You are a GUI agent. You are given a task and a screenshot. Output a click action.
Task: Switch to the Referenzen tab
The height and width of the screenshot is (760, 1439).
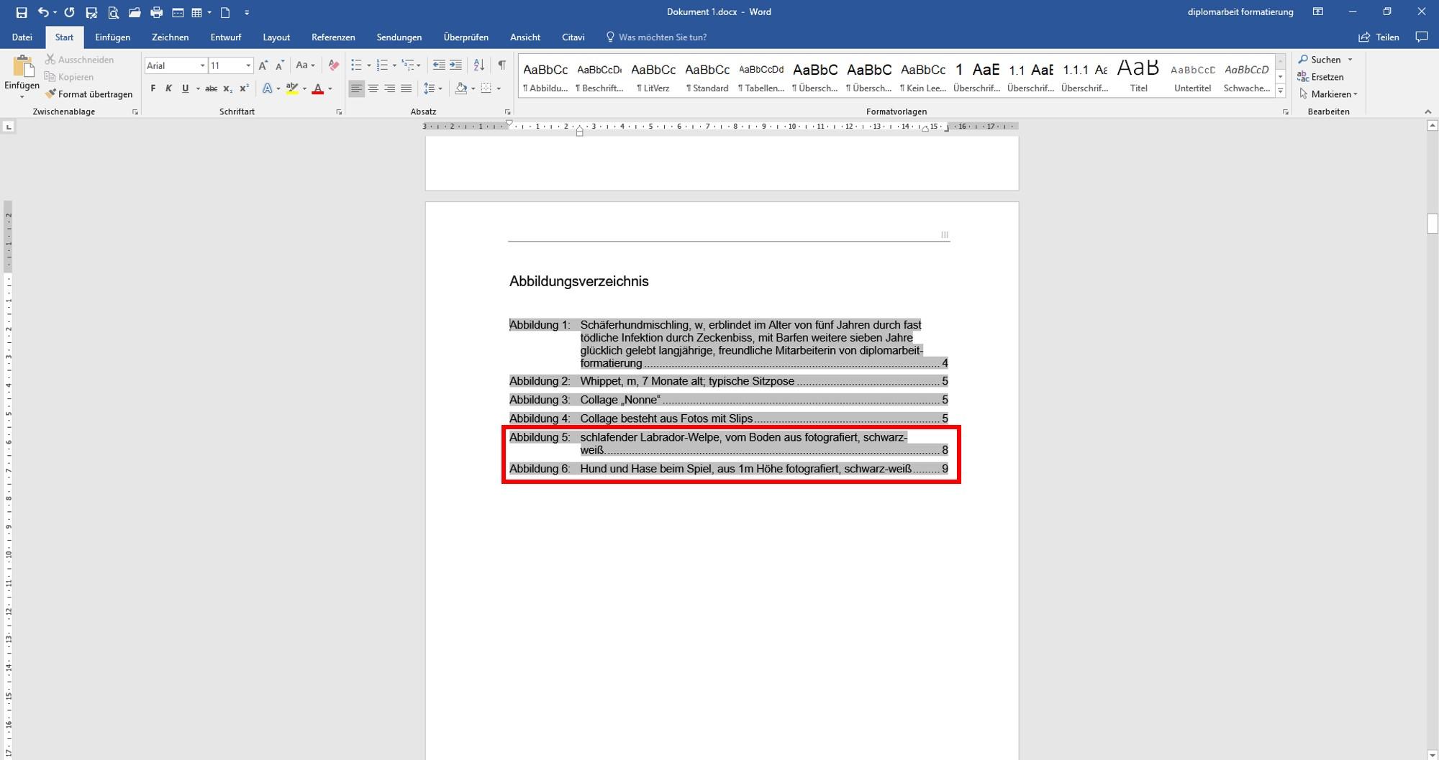click(333, 37)
